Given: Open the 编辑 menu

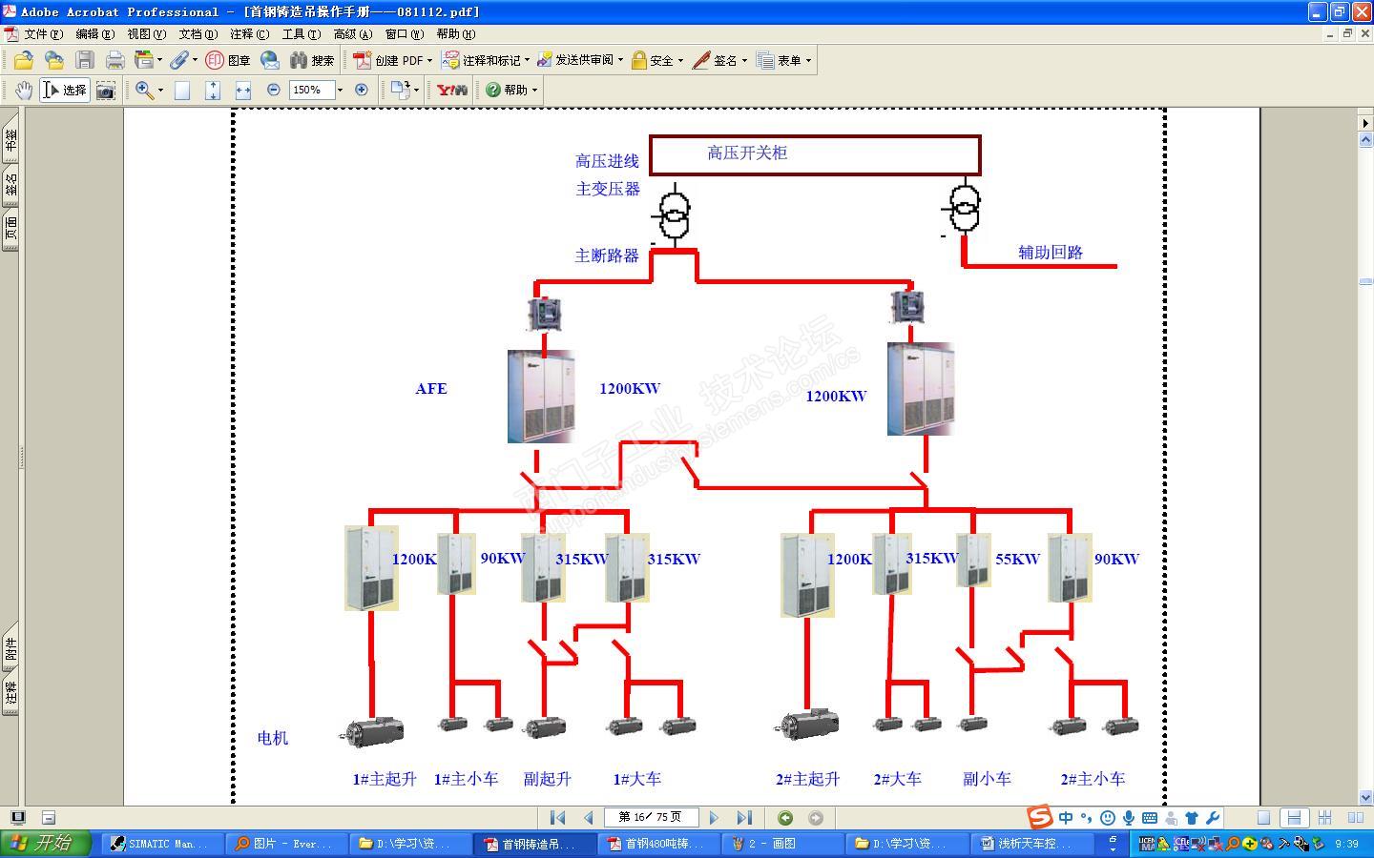Looking at the screenshot, I should click(x=94, y=33).
